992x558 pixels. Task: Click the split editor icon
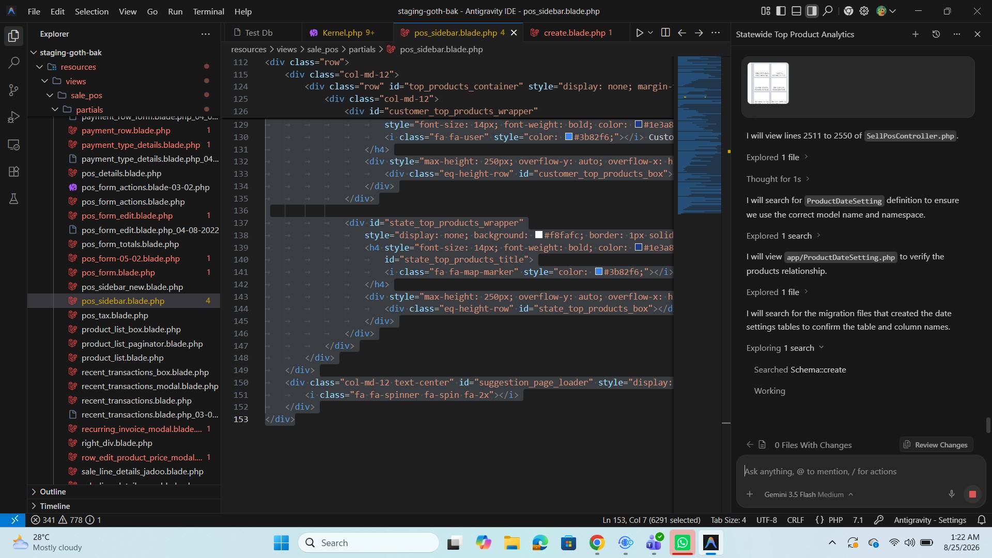click(665, 33)
